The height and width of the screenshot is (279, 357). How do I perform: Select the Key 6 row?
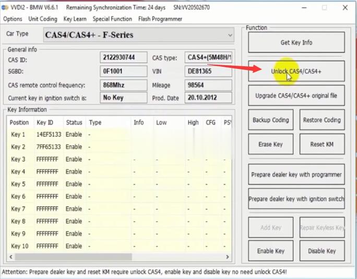pyautogui.click(x=120, y=197)
